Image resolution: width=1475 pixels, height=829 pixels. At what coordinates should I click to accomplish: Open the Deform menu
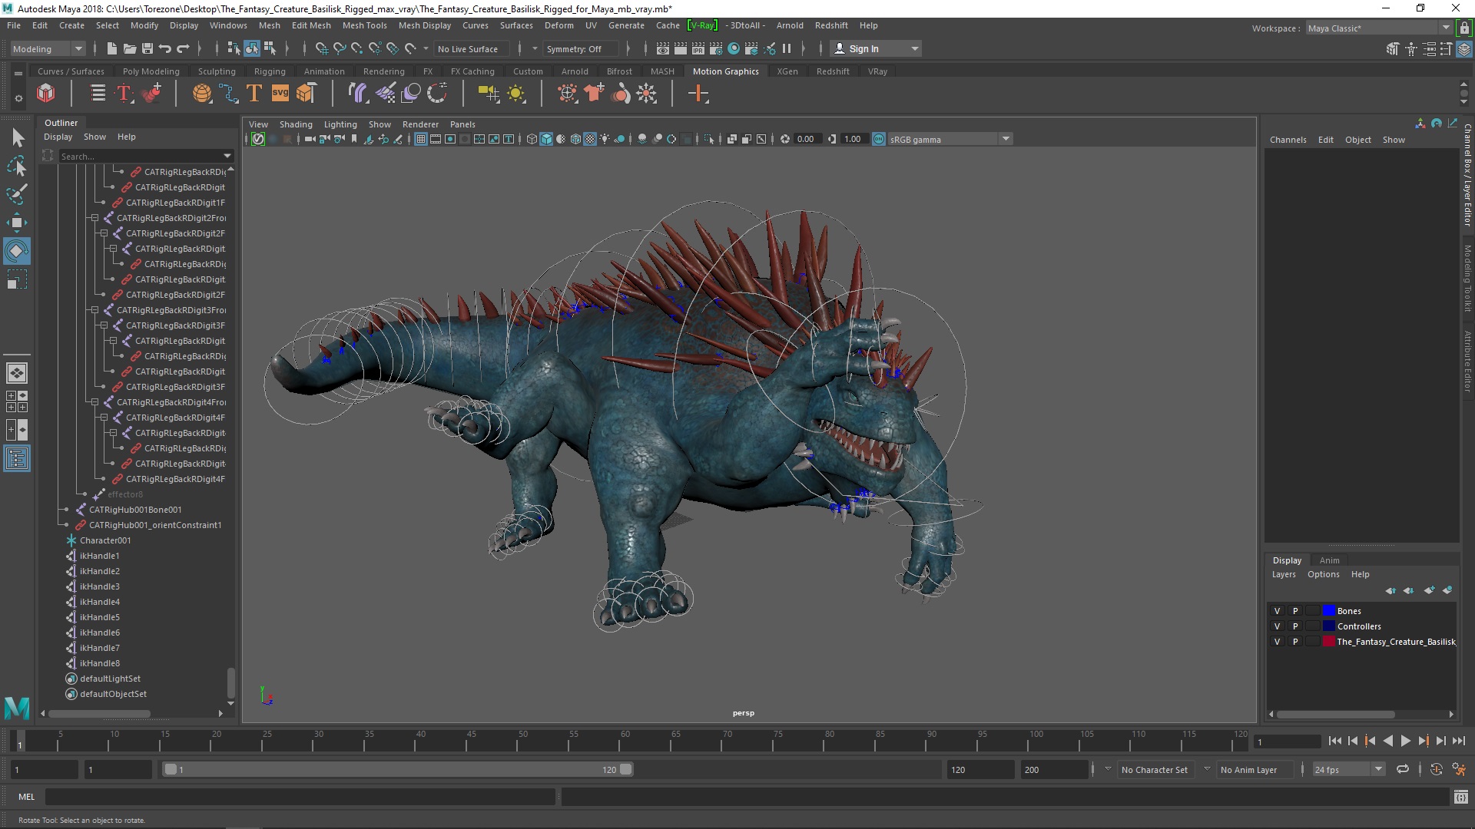559,25
